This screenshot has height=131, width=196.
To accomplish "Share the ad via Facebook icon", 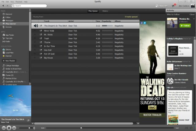I will point(142,23).
